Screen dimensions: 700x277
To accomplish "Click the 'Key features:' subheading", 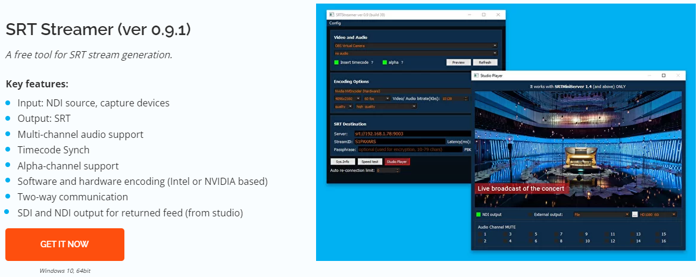I will tap(37, 84).
